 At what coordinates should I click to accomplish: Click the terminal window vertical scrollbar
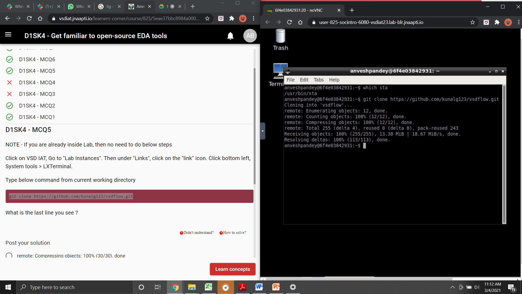point(504,154)
